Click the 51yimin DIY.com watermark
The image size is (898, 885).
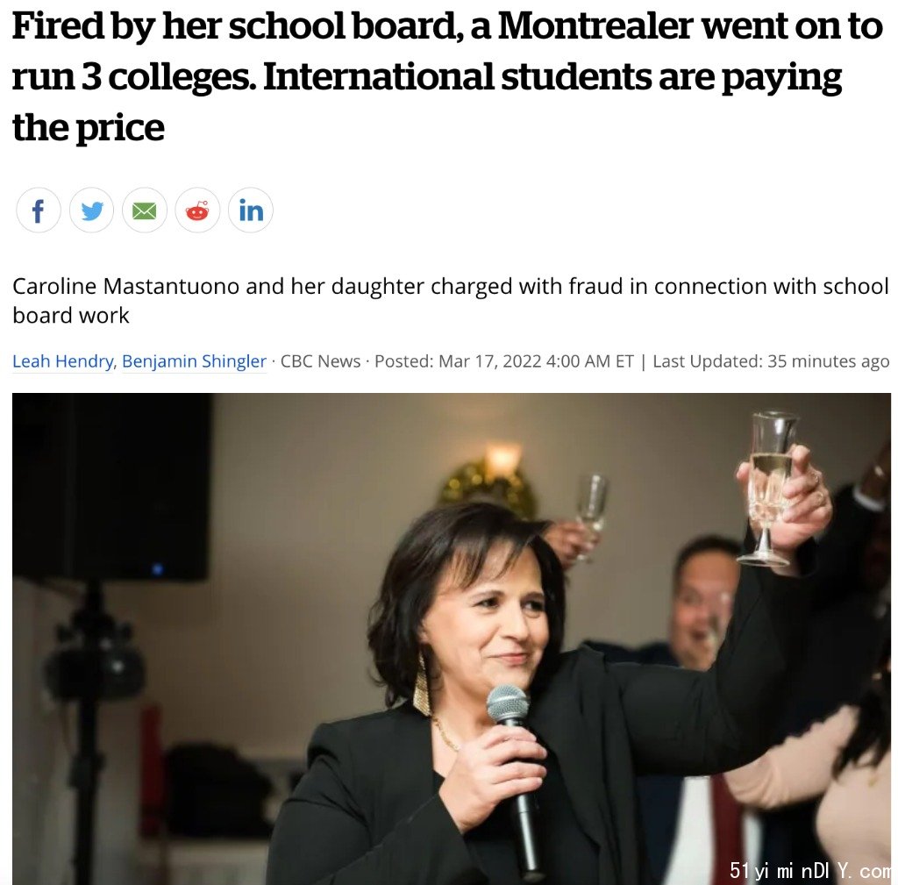[809, 871]
